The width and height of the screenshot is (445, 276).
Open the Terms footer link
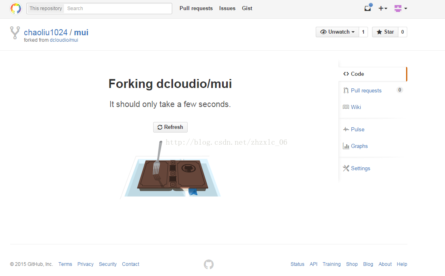(65, 264)
